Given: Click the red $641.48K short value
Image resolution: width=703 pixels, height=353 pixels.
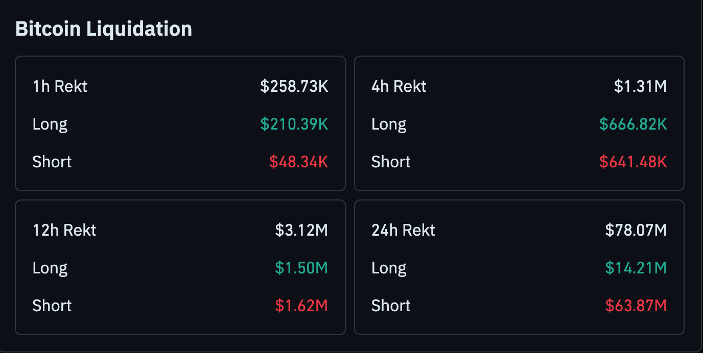Looking at the screenshot, I should (633, 162).
